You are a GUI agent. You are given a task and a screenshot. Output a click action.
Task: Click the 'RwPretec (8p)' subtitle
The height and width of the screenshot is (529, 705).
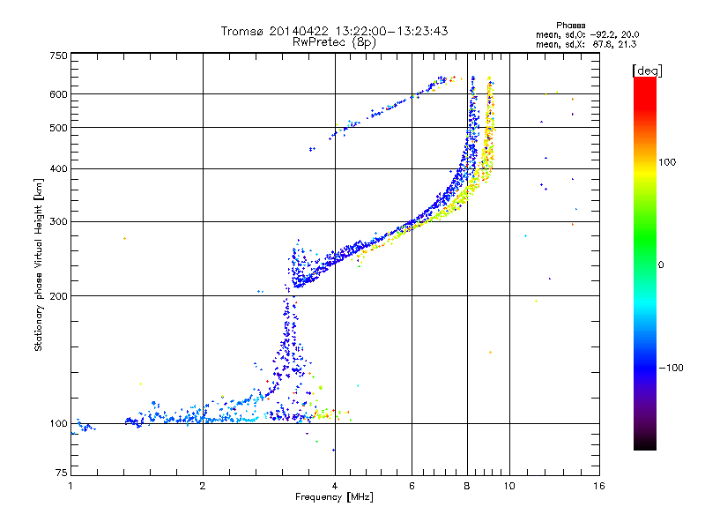334,42
